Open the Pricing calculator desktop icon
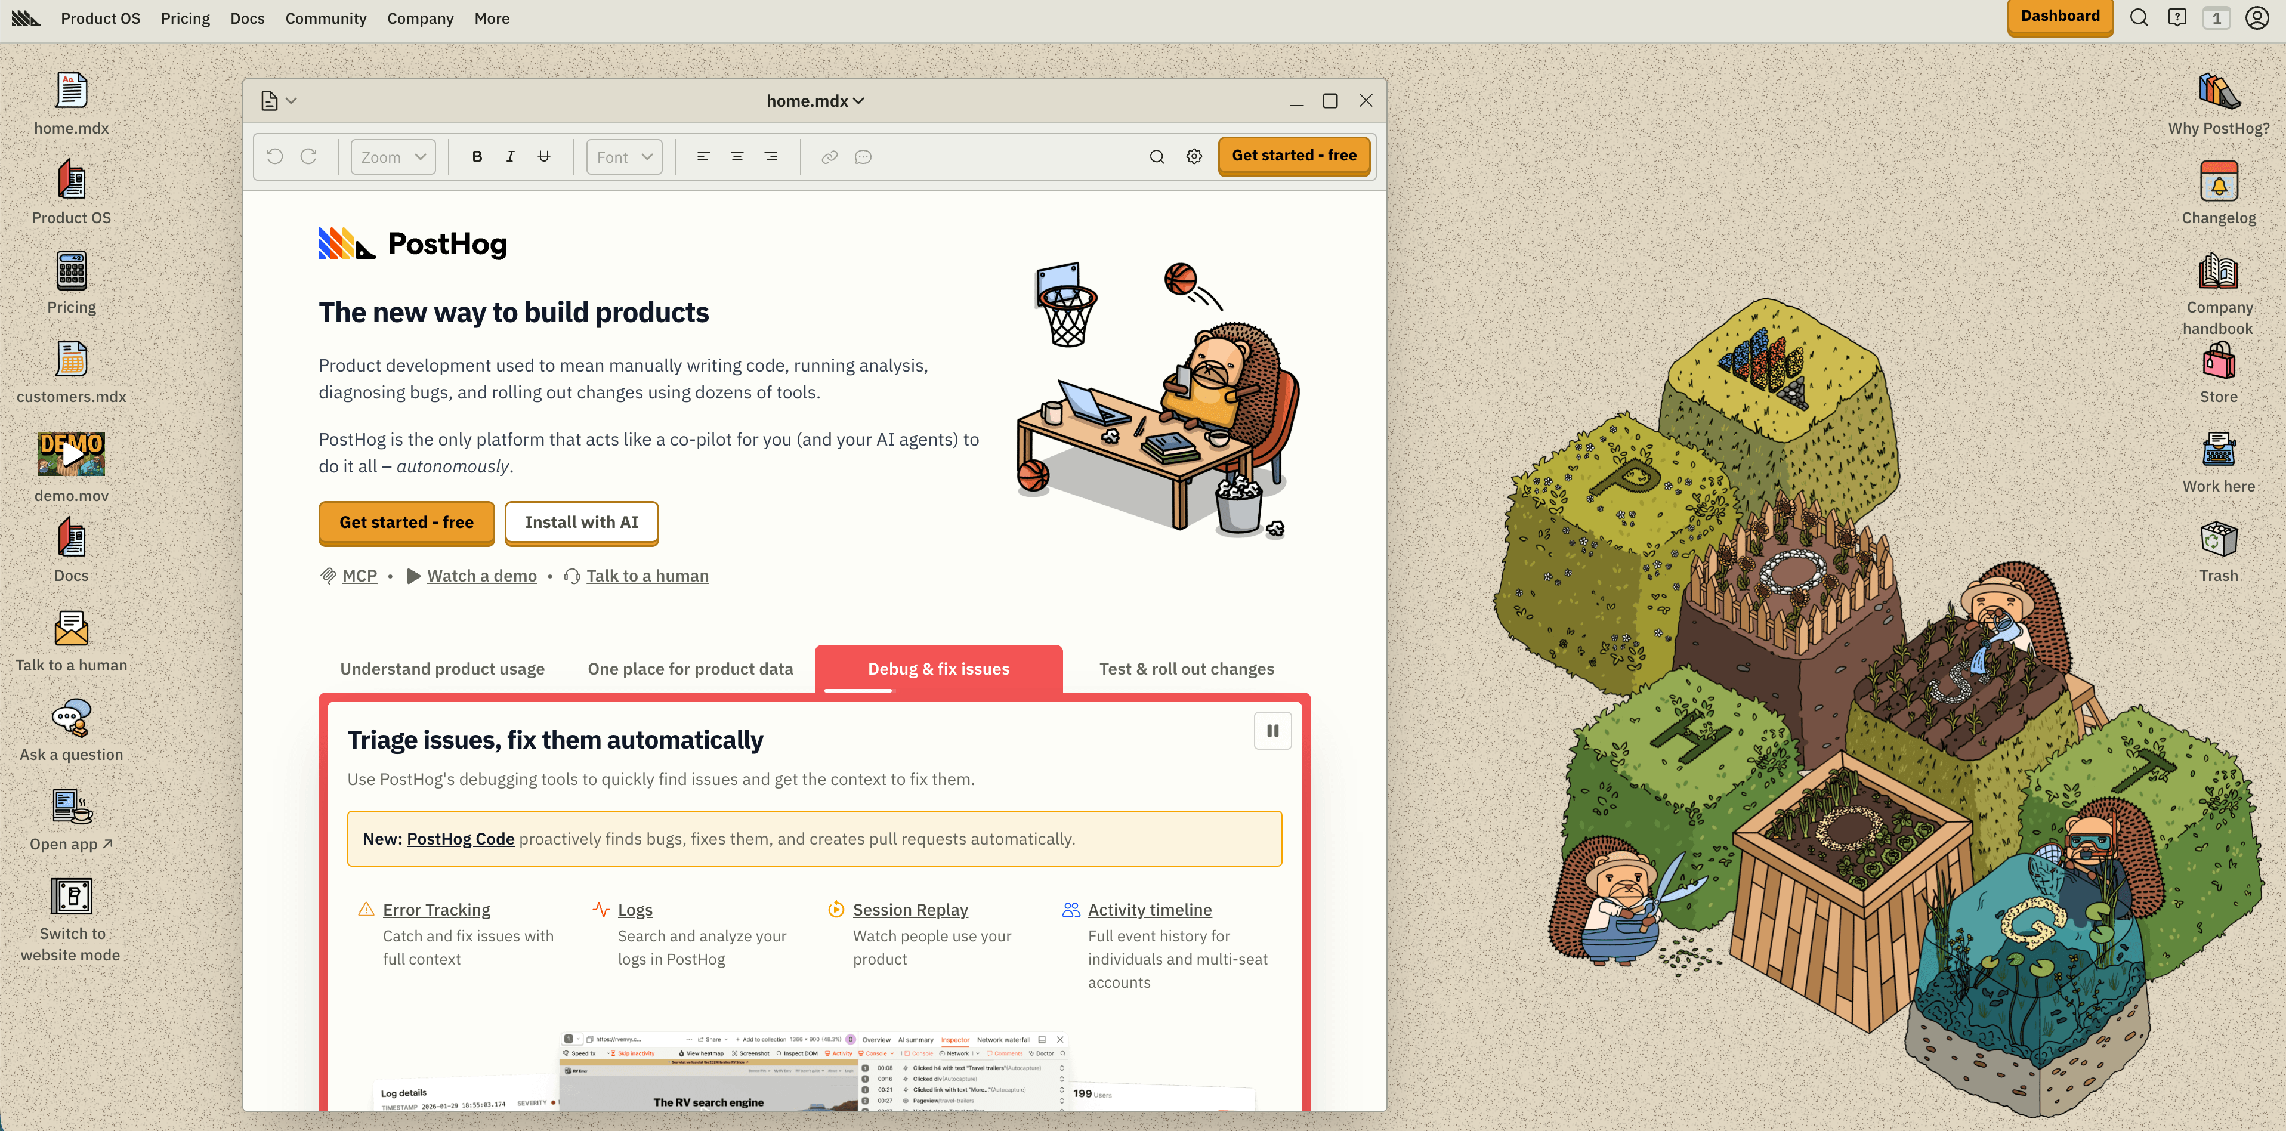 click(71, 271)
